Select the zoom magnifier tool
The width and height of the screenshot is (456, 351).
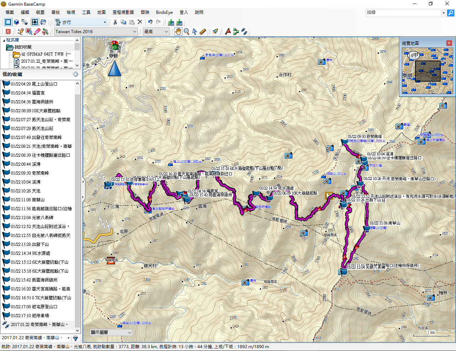(x=186, y=31)
